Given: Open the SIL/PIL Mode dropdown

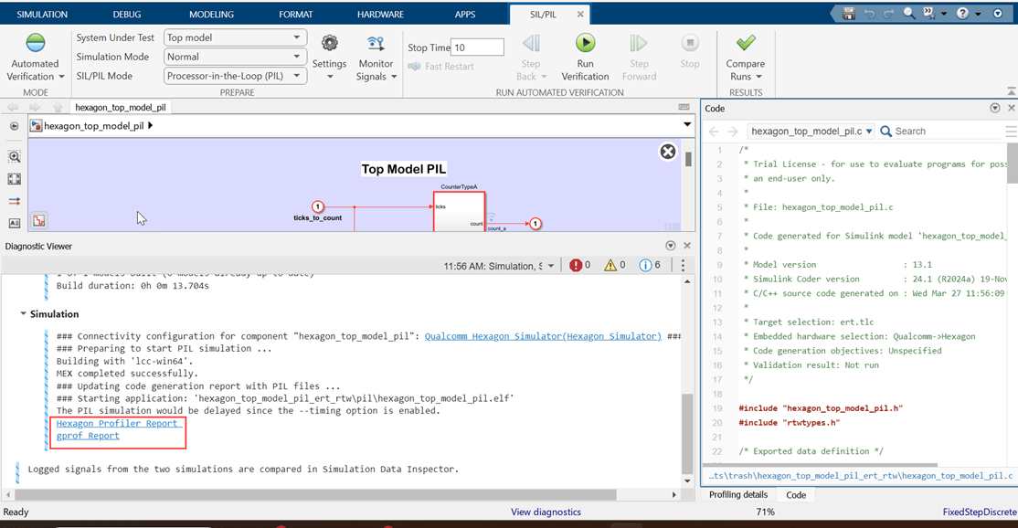Looking at the screenshot, I should tap(235, 76).
